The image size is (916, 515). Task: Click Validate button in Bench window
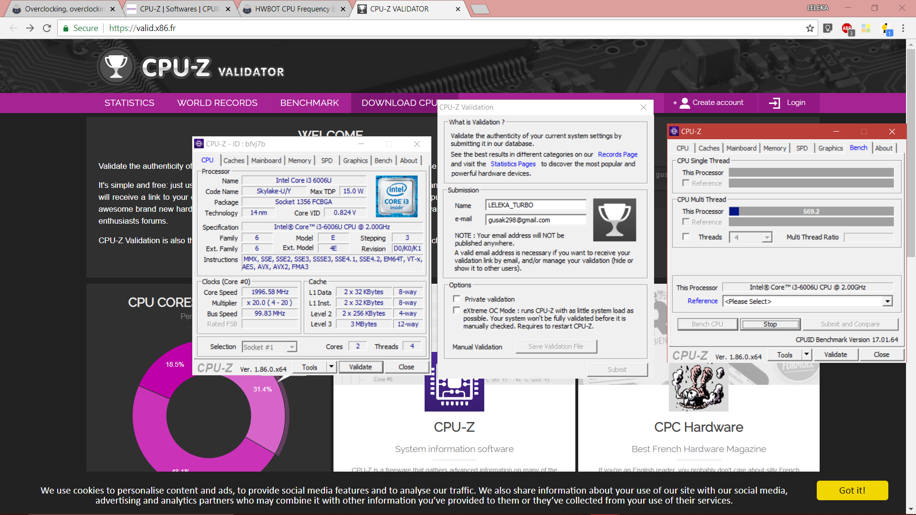pyautogui.click(x=835, y=355)
